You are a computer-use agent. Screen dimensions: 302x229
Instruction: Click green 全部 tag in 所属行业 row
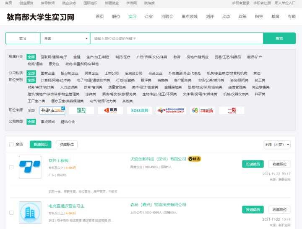(x=31, y=57)
